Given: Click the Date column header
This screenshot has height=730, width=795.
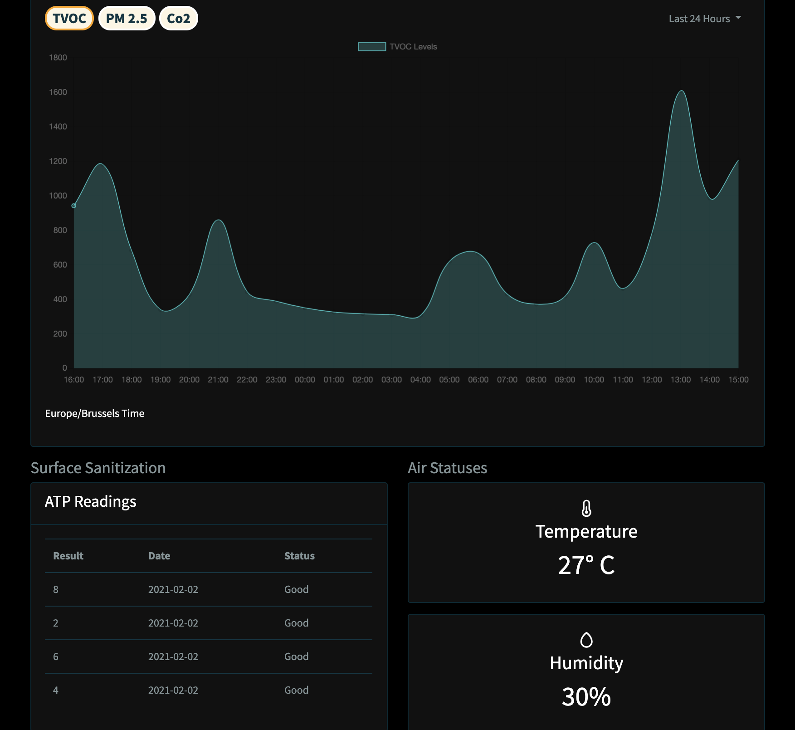Looking at the screenshot, I should tap(159, 556).
